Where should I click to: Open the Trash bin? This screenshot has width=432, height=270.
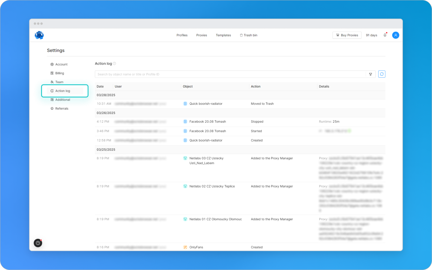click(248, 35)
